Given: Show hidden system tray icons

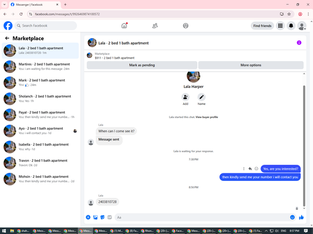Looking at the screenshot, I should pos(266,231).
